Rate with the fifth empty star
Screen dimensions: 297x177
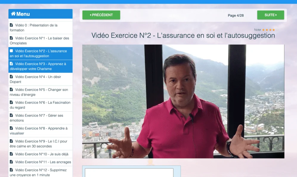tap(277, 30)
